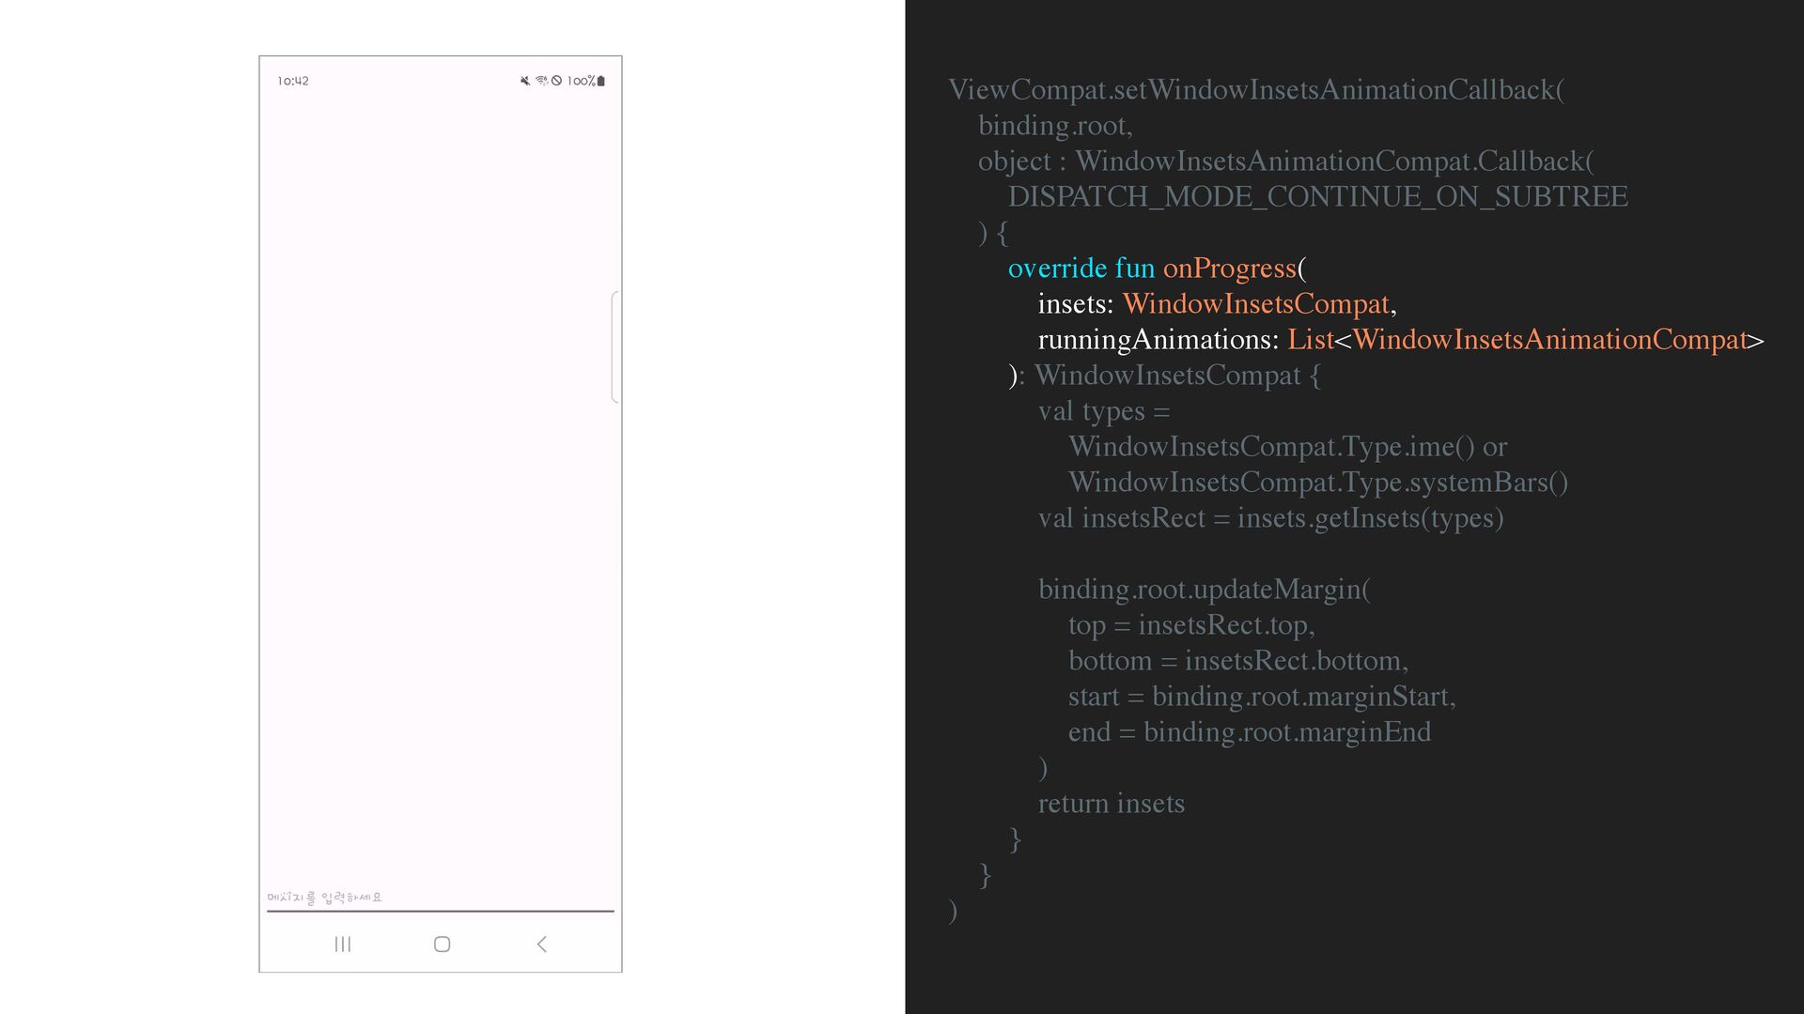Click the 'runningAnimations:' parameter name
The width and height of the screenshot is (1804, 1014).
click(x=1159, y=340)
